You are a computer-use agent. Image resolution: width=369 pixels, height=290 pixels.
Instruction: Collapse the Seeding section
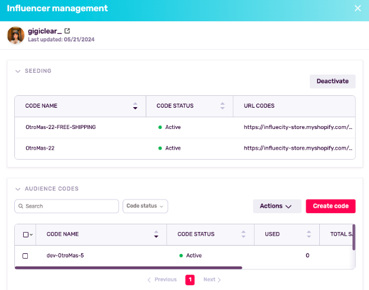click(18, 71)
